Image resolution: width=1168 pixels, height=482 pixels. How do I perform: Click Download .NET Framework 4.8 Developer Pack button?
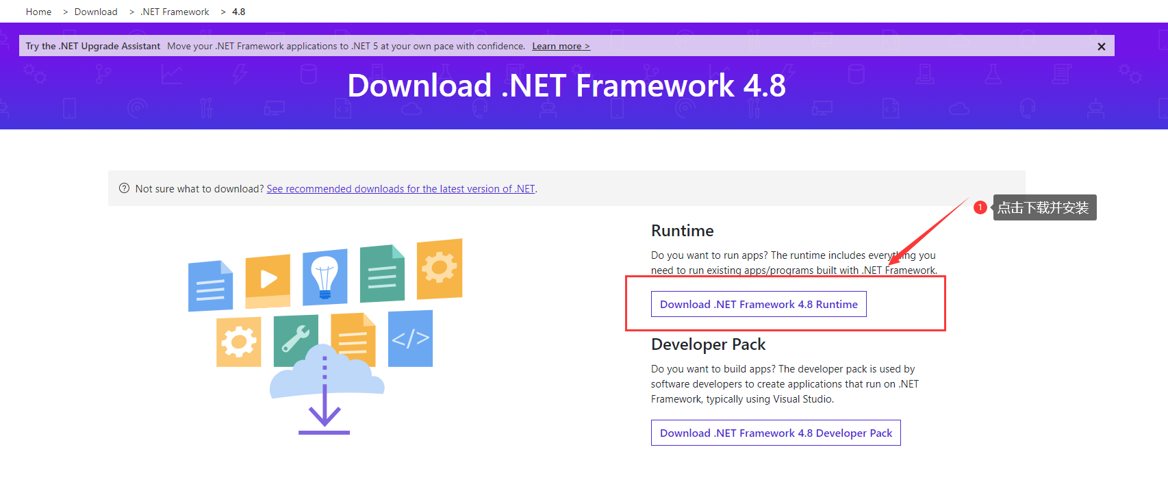776,433
